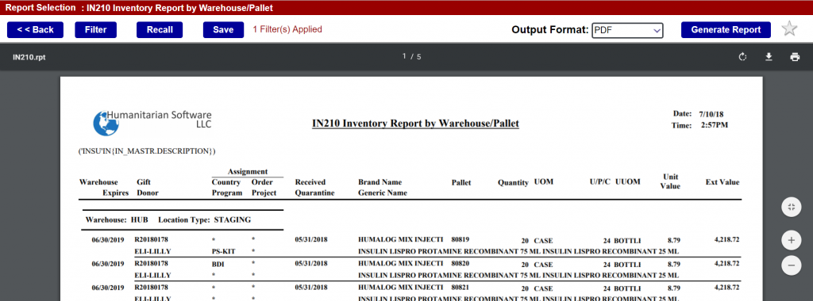This screenshot has height=301, width=813.
Task: Zoom in with the plus button
Action: [x=792, y=241]
